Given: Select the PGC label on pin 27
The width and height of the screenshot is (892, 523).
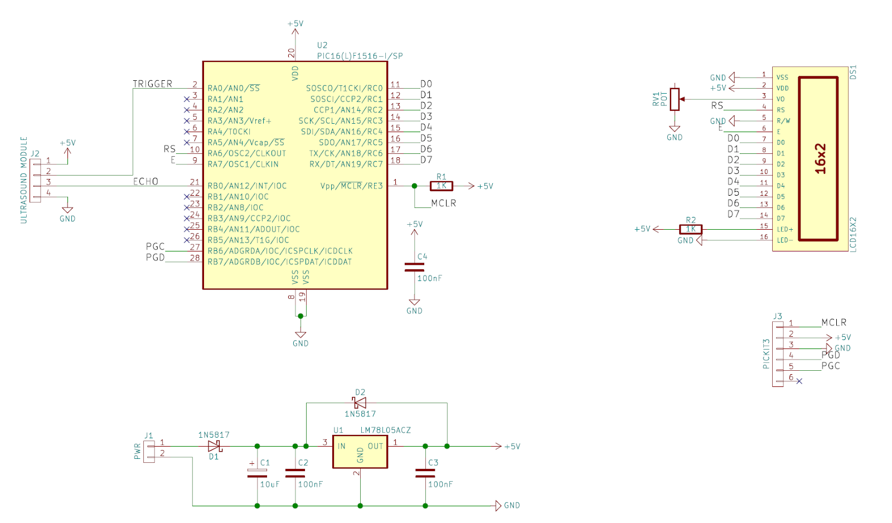Looking at the screenshot, I should pos(156,246).
